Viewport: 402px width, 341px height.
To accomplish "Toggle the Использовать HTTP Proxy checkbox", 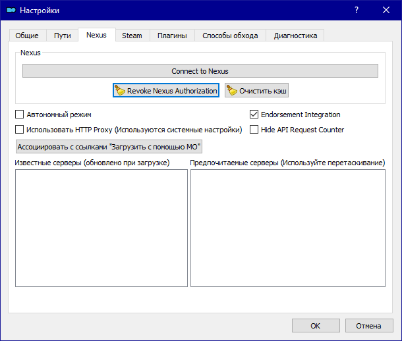I will [20, 130].
